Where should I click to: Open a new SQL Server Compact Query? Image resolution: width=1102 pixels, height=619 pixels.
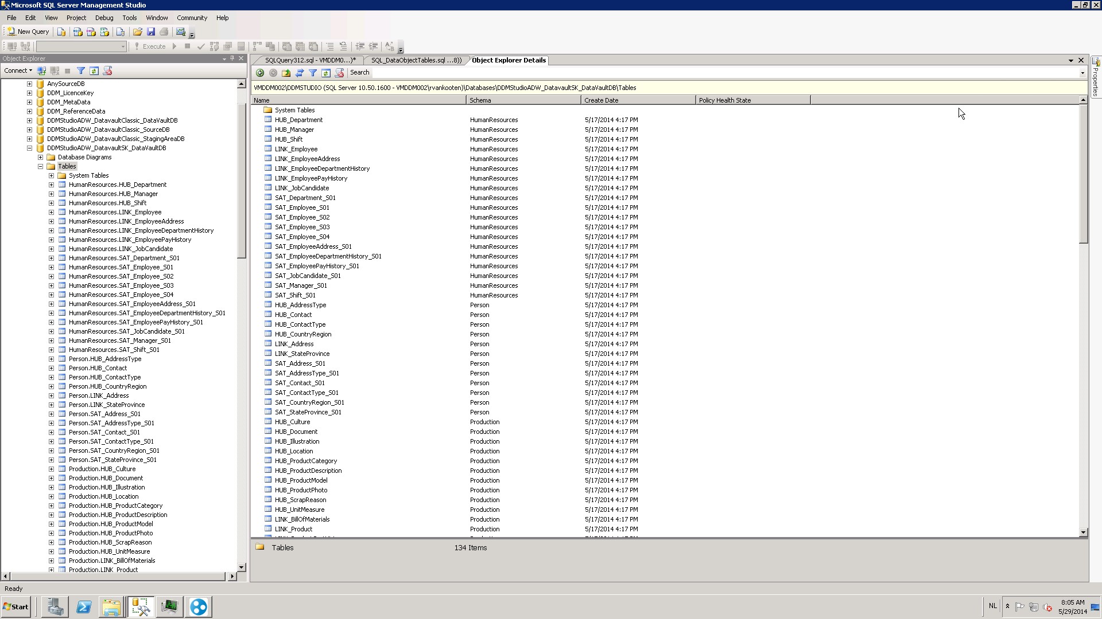click(120, 32)
